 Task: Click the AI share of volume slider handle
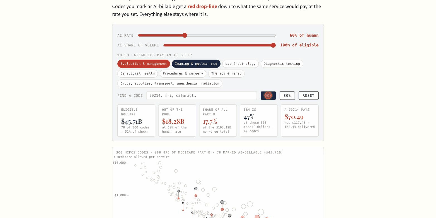click(x=273, y=45)
